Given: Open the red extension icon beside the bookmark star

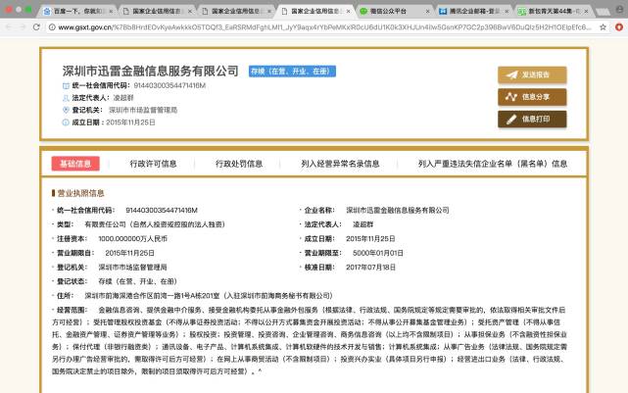Looking at the screenshot, I should (619, 27).
